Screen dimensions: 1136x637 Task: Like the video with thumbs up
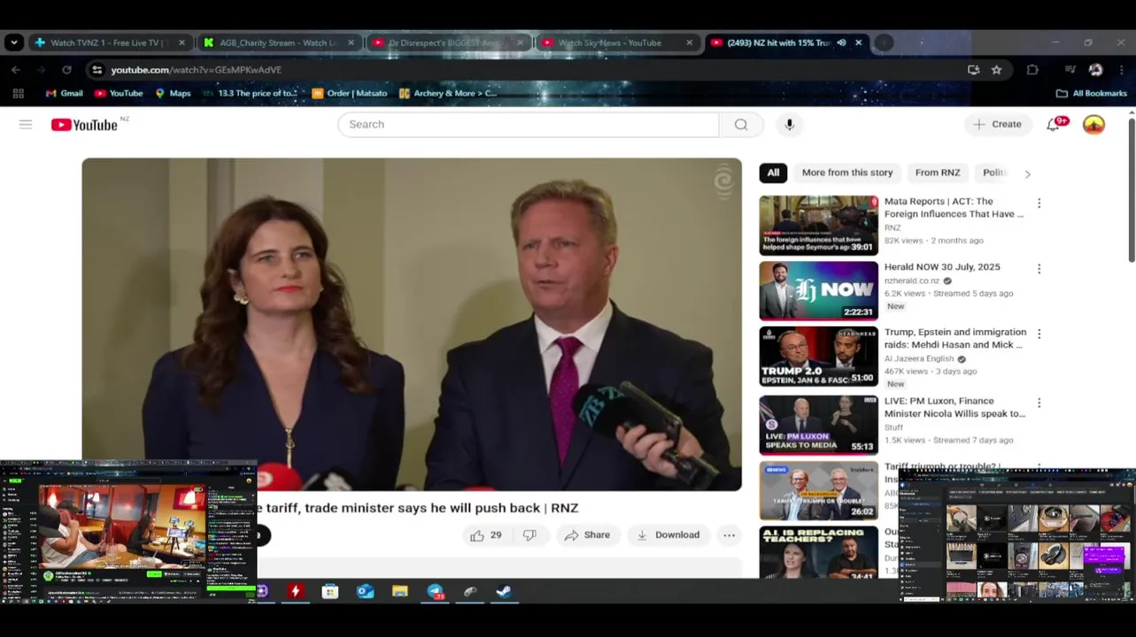click(485, 535)
